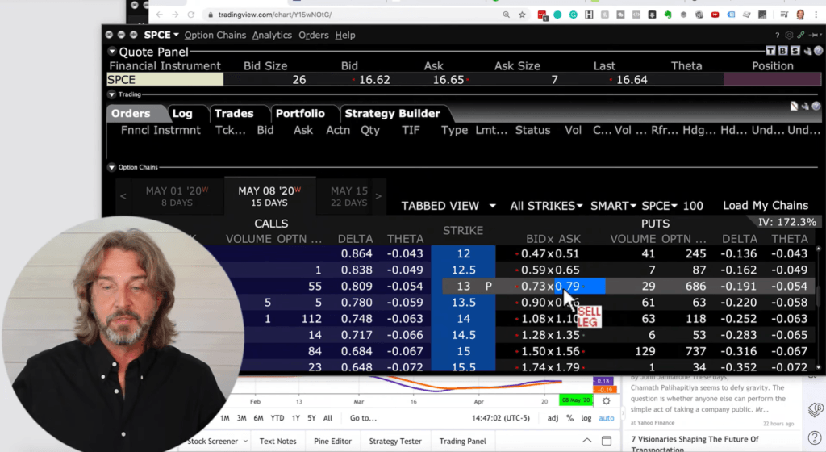826x452 pixels.
Task: Click the browser zoom magnifier icon
Action: point(507,15)
